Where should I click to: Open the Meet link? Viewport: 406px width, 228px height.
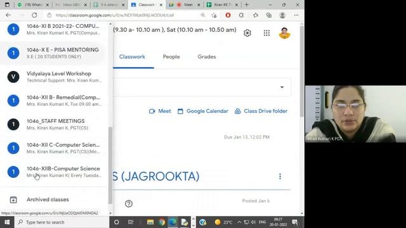pos(160,111)
